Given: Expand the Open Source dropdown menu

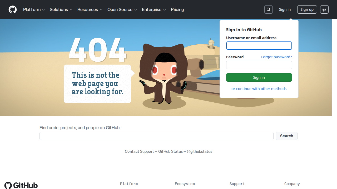Looking at the screenshot, I should click(x=122, y=9).
